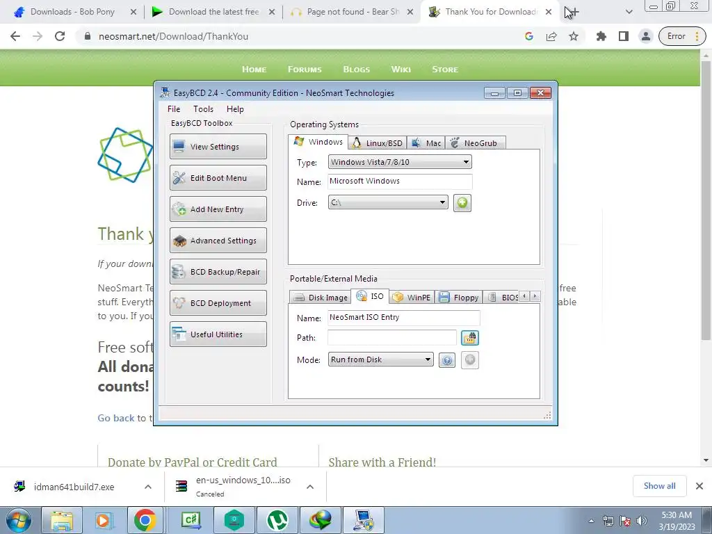
Task: Reload the page in Chrome
Action: [x=60, y=36]
